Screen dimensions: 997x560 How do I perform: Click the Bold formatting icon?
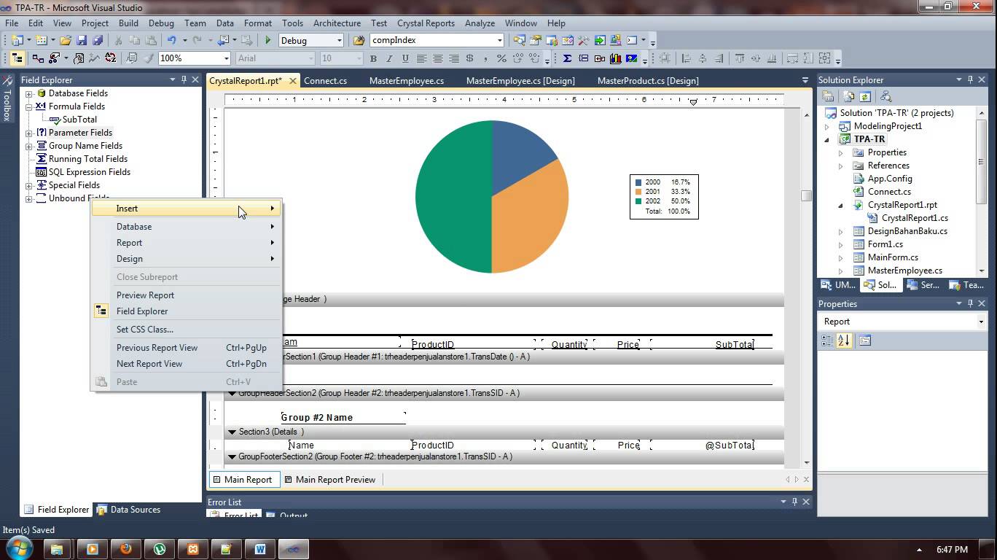(x=373, y=58)
